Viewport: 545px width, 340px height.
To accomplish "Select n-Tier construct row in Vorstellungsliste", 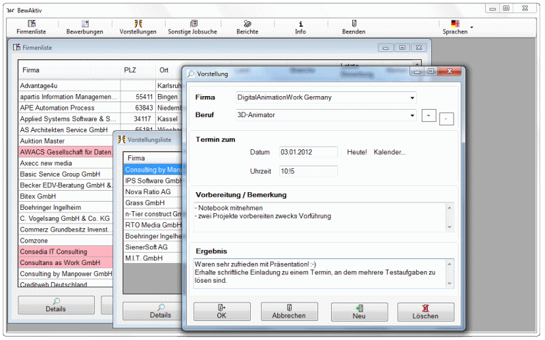I will coord(153,214).
